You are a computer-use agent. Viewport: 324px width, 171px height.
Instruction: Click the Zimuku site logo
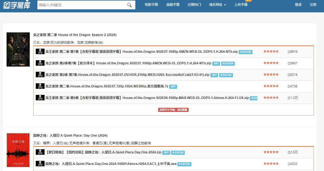click(x=17, y=5)
